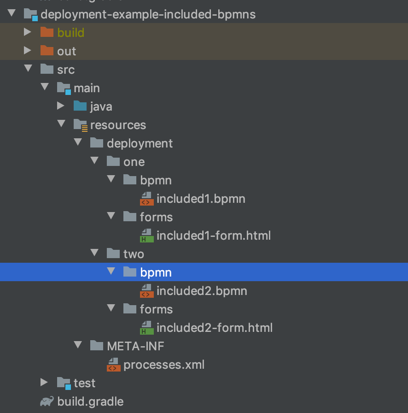Click the orange build folder icon

[x=47, y=33]
